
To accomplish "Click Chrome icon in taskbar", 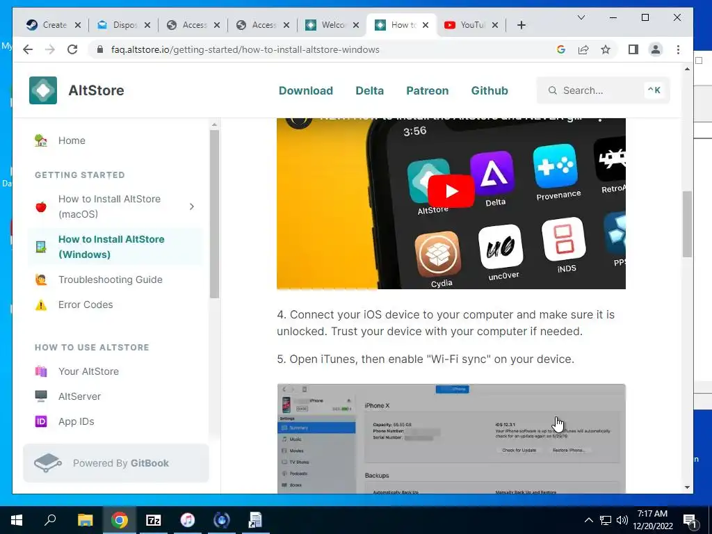I will click(x=119, y=520).
